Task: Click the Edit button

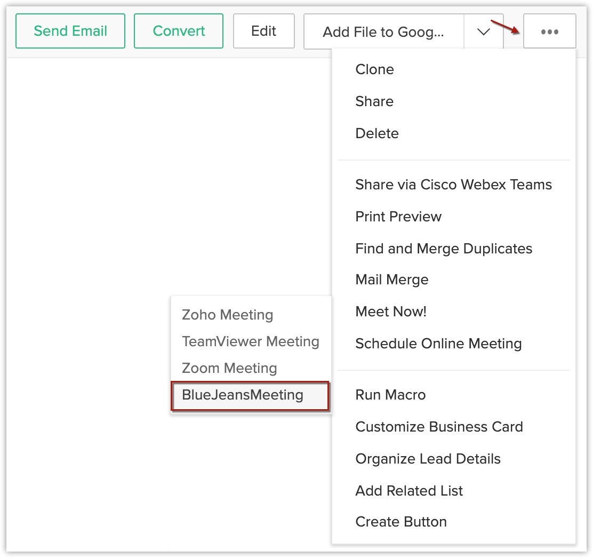Action: pyautogui.click(x=263, y=31)
